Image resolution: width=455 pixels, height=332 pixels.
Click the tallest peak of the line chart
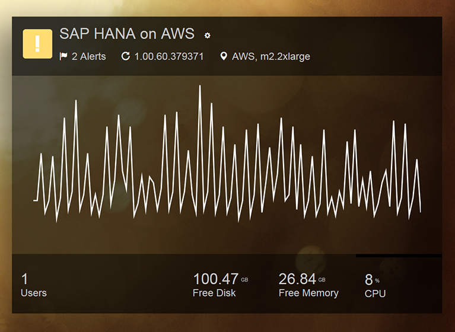(200, 87)
